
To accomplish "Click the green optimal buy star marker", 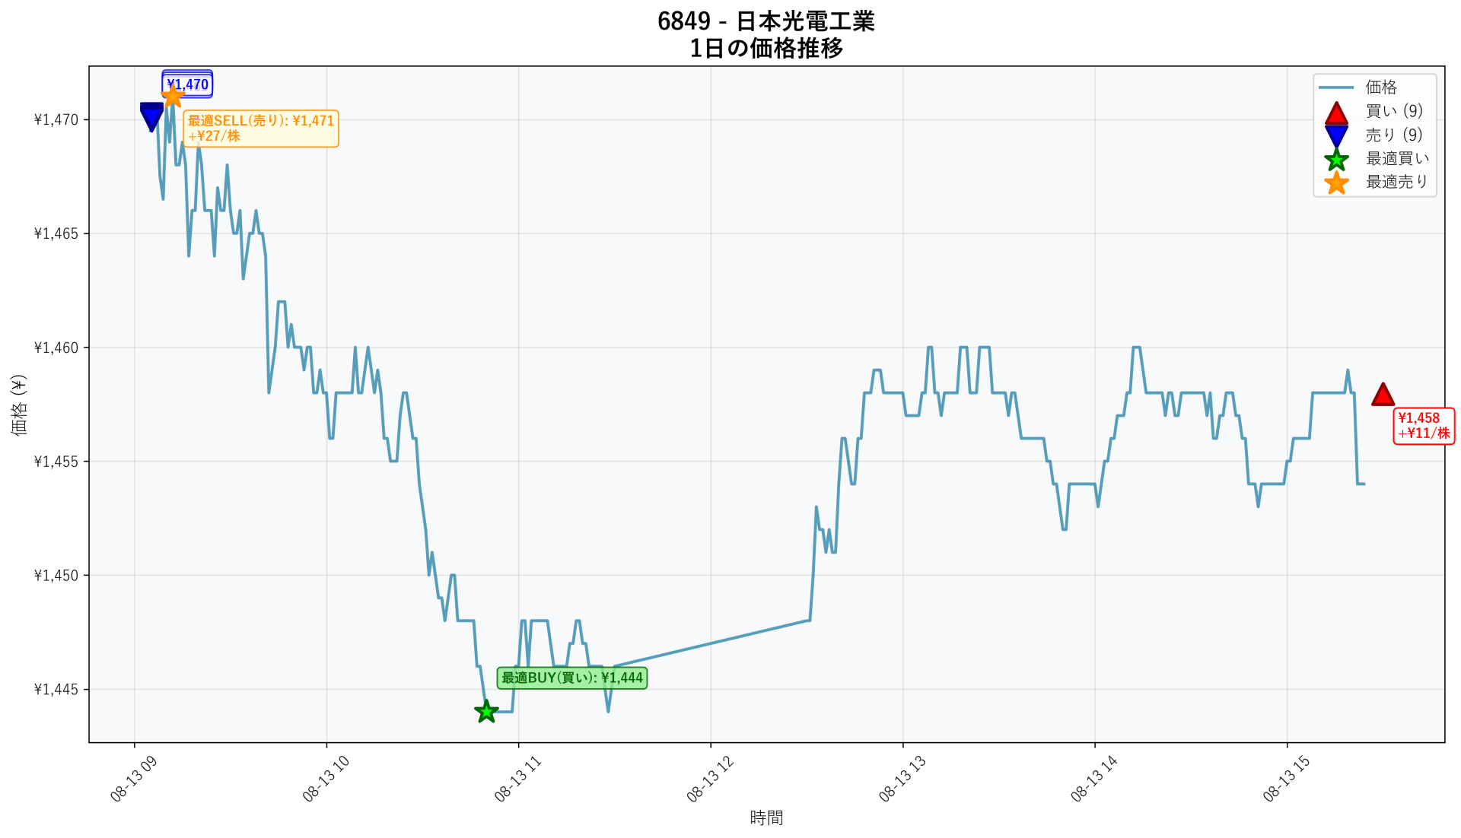I will pos(486,712).
